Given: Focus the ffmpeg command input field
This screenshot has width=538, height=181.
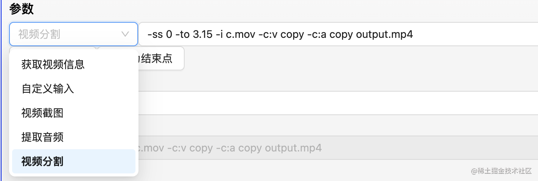Looking at the screenshot, I should [x=338, y=34].
